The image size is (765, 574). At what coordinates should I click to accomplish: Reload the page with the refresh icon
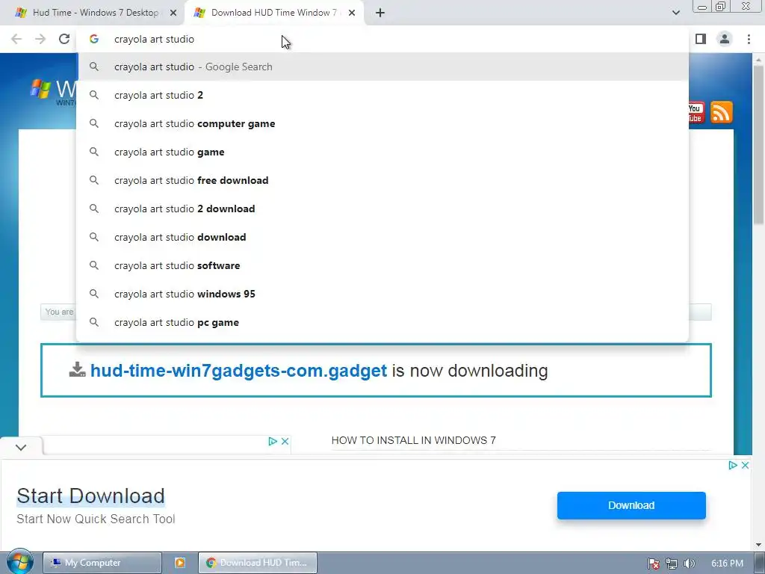(64, 39)
